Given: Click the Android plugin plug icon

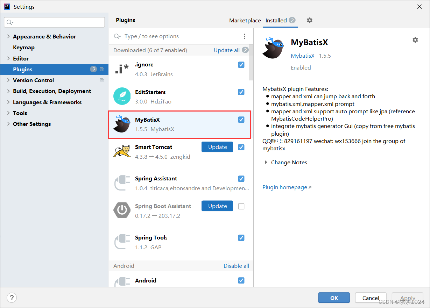Looking at the screenshot, I should click(122, 282).
